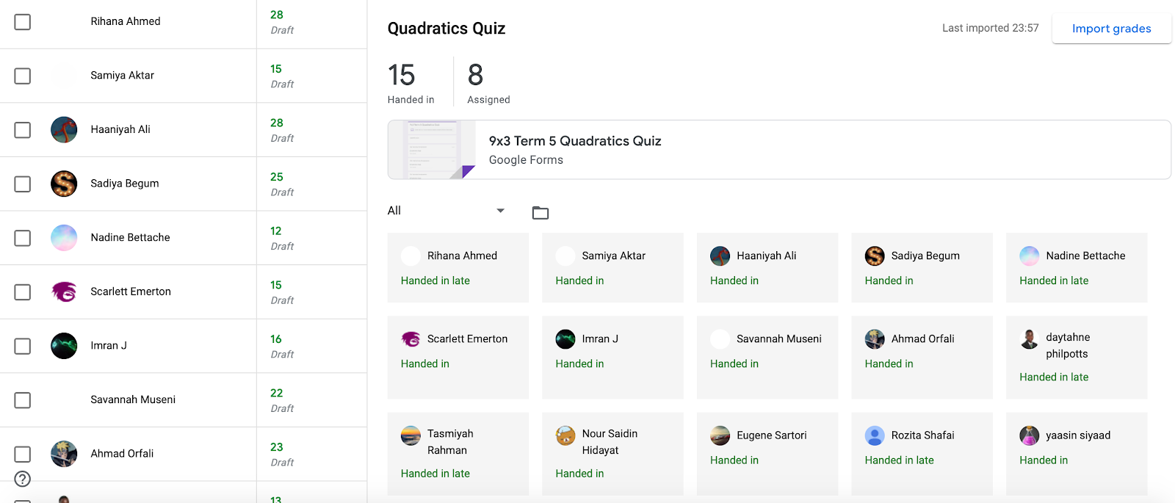The height and width of the screenshot is (503, 1175).
Task: Show the 8 Assigned students
Action: click(488, 82)
